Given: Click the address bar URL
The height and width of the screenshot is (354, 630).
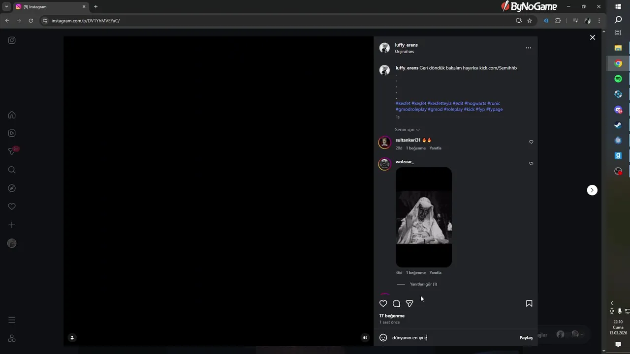Looking at the screenshot, I should click(x=86, y=21).
